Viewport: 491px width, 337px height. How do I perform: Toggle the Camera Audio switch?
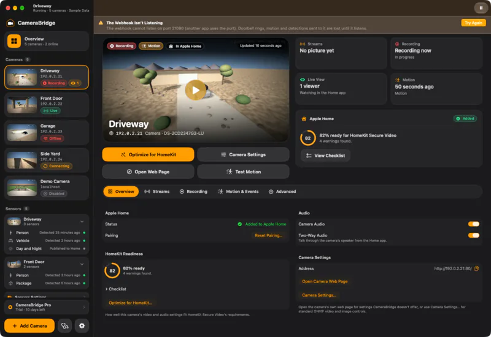pyautogui.click(x=473, y=224)
